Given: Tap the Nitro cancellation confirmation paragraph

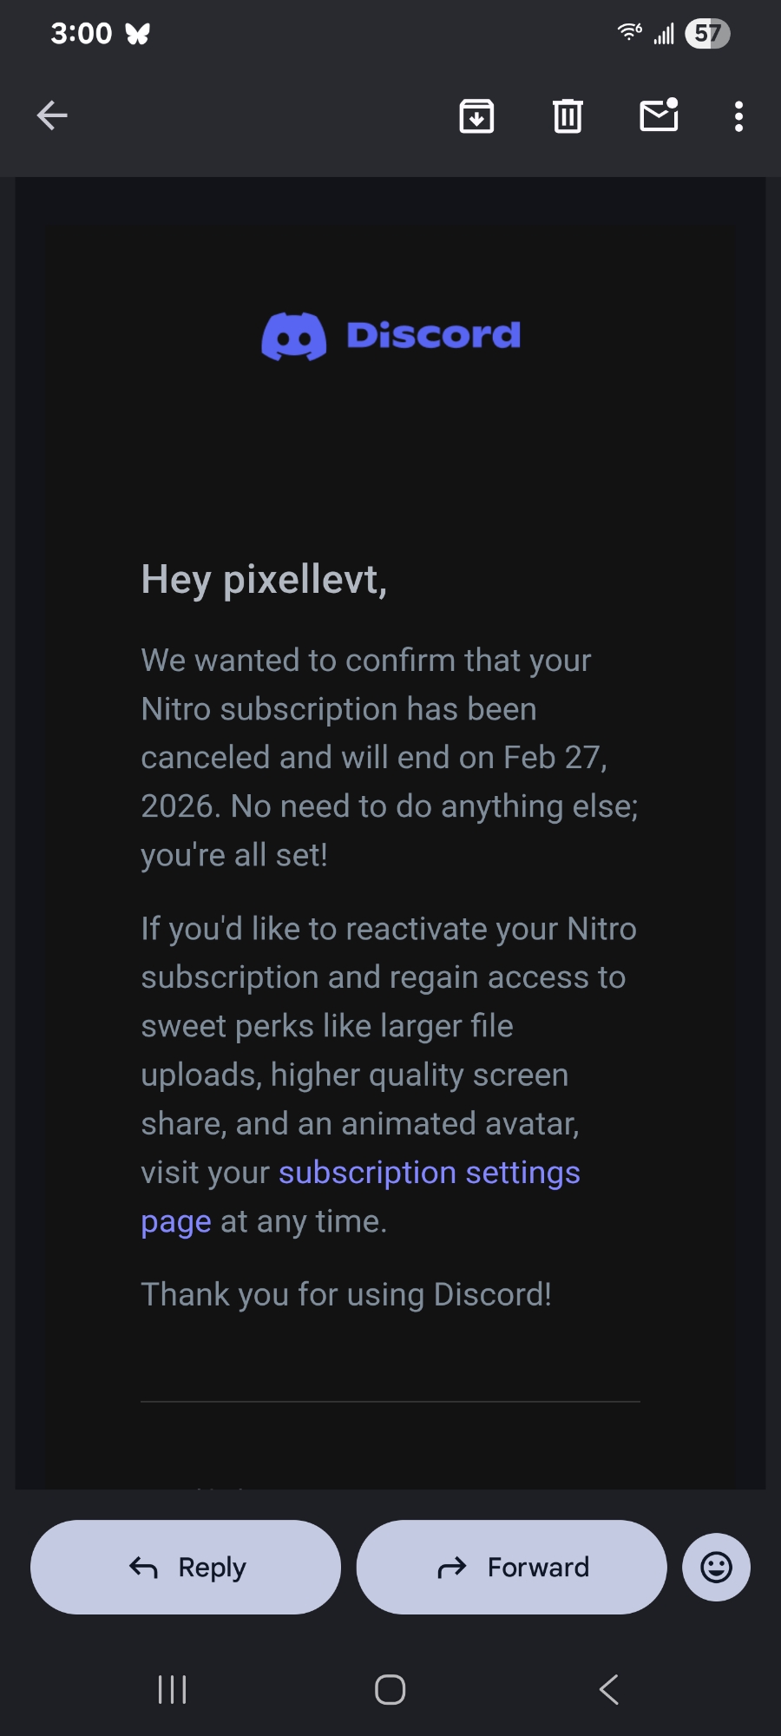Looking at the screenshot, I should pyautogui.click(x=389, y=757).
